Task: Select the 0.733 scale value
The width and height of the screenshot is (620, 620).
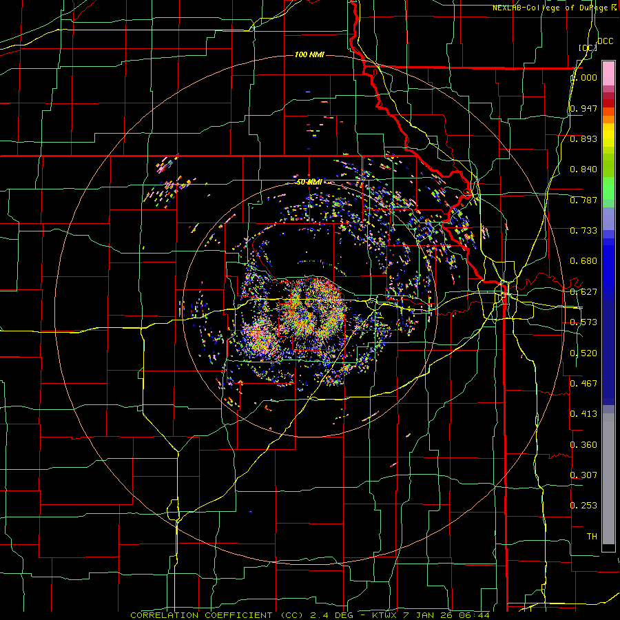Action: [583, 231]
